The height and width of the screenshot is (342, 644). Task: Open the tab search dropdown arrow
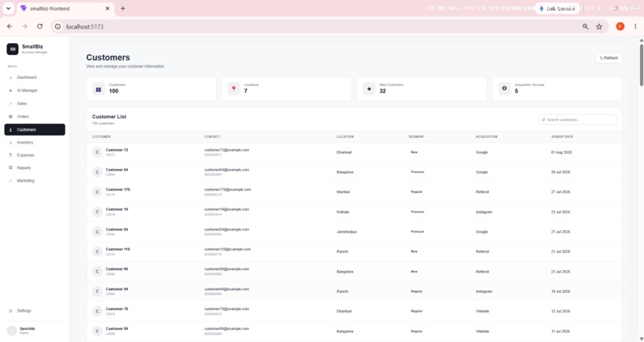coord(8,8)
